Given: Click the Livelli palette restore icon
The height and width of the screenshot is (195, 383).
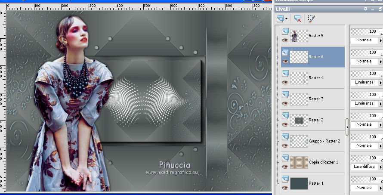Looking at the screenshot, I should [x=380, y=9].
